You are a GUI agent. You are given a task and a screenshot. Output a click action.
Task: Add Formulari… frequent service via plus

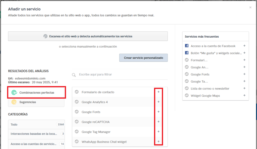(x=244, y=60)
